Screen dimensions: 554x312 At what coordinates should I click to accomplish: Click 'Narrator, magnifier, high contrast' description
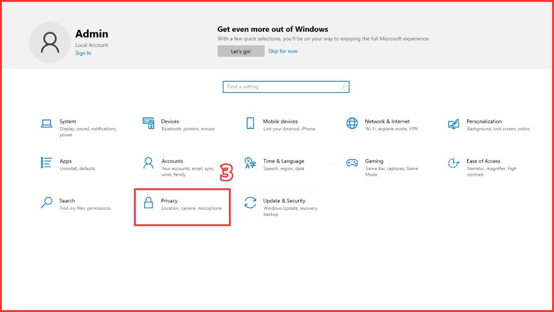point(492,171)
